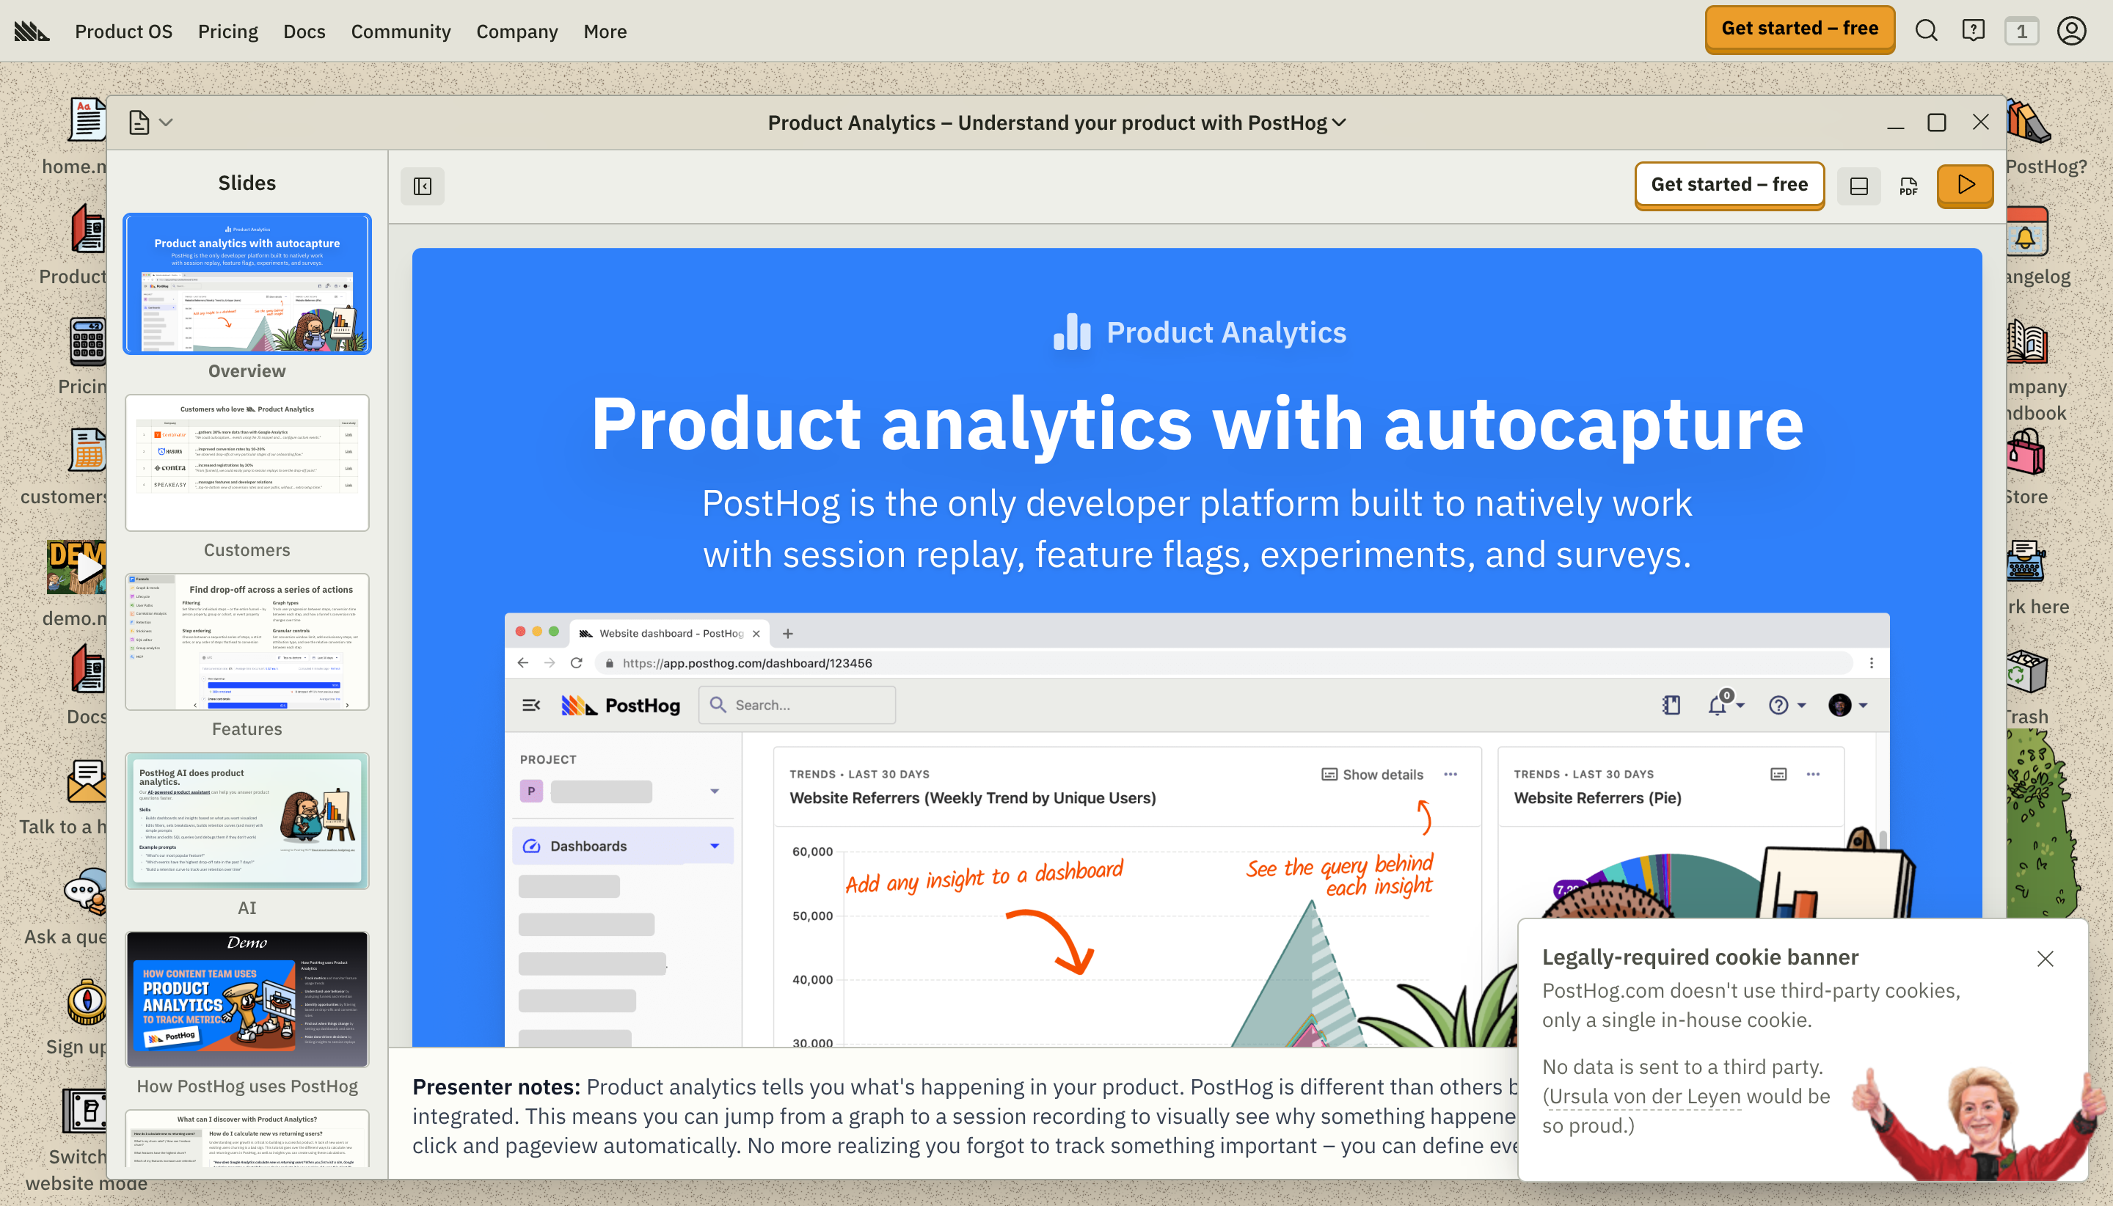
Task: Expand the Dashboards item chevron in mockup
Action: coord(715,846)
